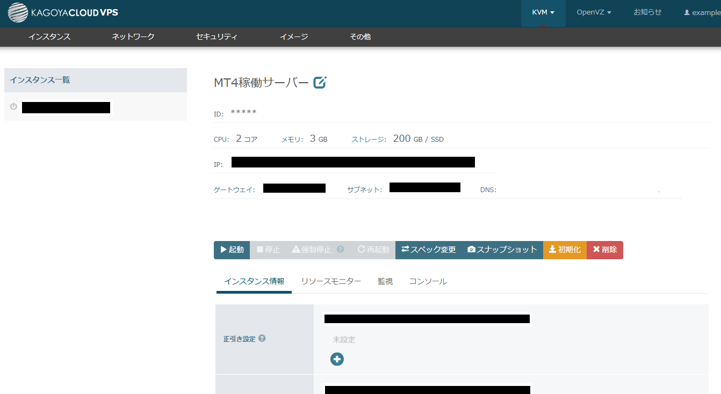Select the instance in インスタンス一覧 list
Image resolution: width=721 pixels, height=394 pixels.
pyautogui.click(x=66, y=107)
